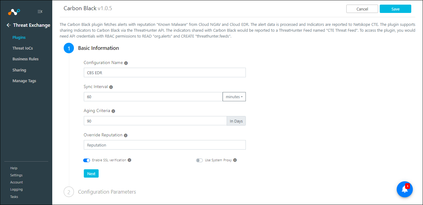Open Business Rules in sidebar
The height and width of the screenshot is (205, 423).
[25, 59]
